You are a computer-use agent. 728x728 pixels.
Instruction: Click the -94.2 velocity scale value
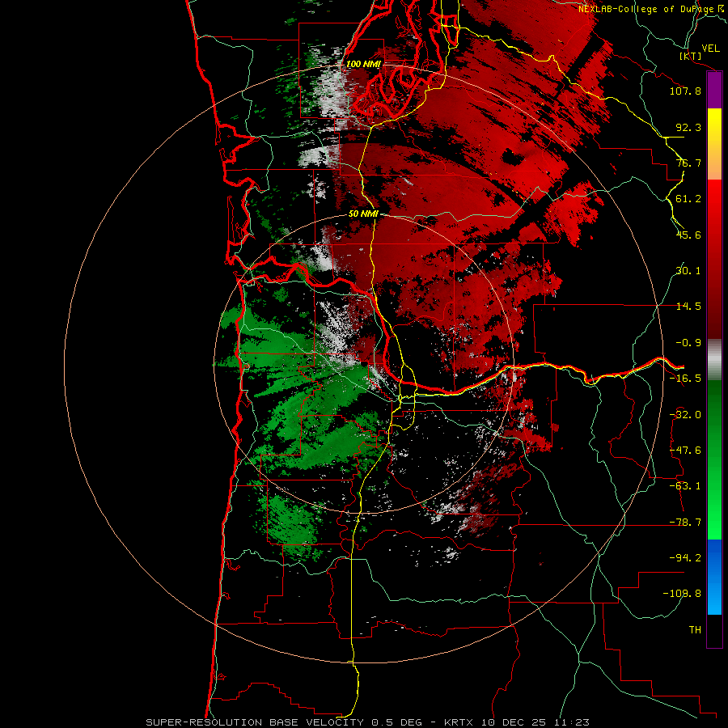685,557
